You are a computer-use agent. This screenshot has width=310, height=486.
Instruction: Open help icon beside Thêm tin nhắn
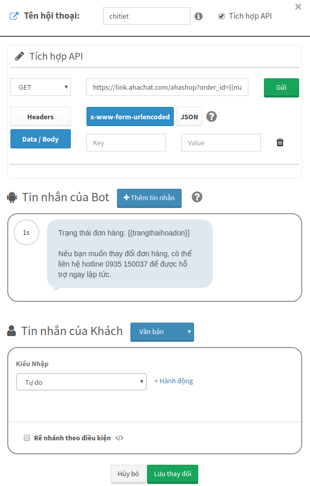click(x=197, y=197)
